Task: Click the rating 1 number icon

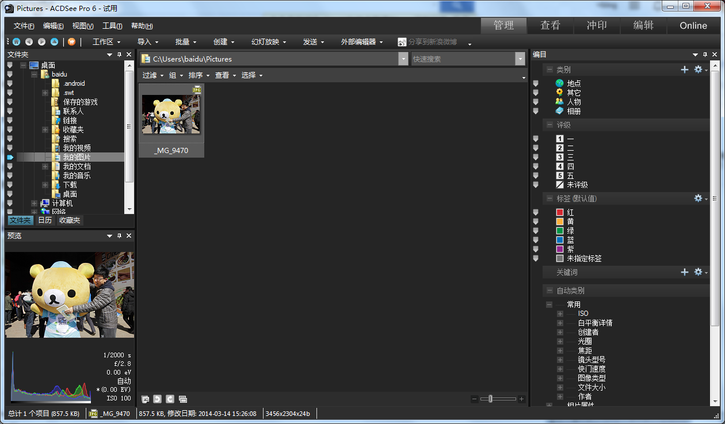Action: [560, 139]
